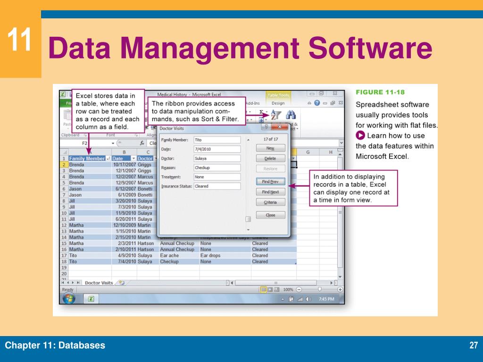Click the network signal tray icon
Screen dimensions: 483x362
click(300, 299)
